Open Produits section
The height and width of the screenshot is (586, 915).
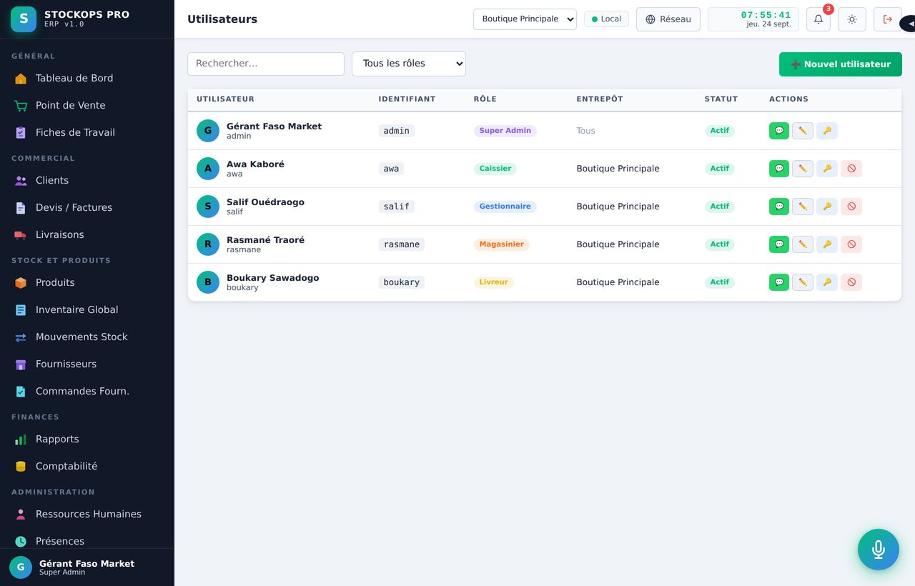[x=87, y=283]
